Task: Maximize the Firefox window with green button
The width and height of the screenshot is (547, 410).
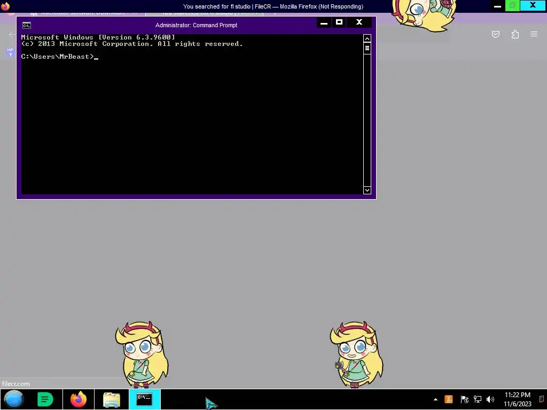Action: (x=512, y=6)
